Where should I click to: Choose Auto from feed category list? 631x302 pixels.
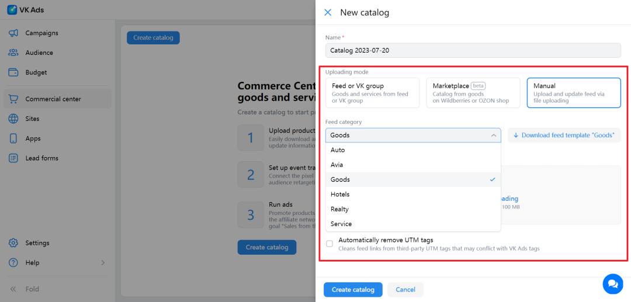tap(413, 150)
